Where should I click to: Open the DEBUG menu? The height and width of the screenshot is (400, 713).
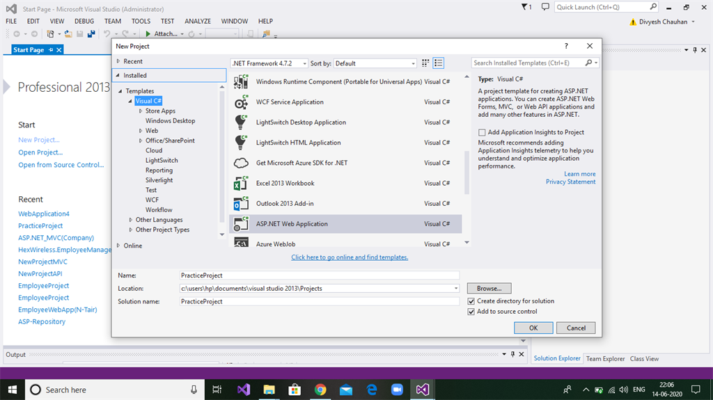point(84,21)
